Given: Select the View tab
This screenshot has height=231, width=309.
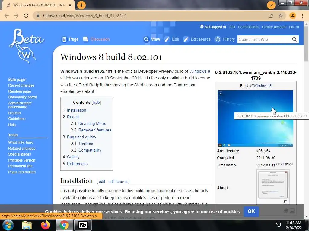Looking at the screenshot, I should 152,39.
